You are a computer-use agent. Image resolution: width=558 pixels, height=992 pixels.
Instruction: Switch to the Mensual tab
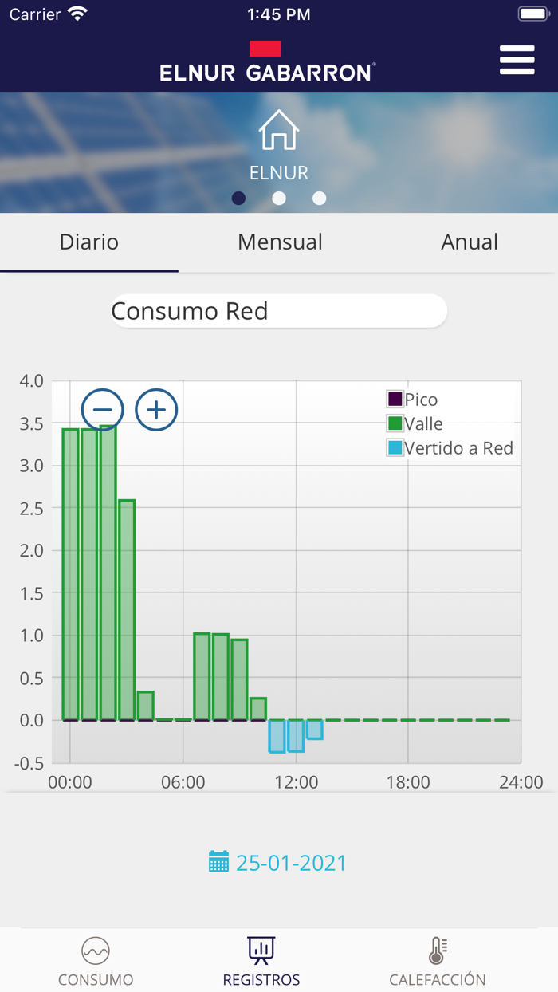pos(280,242)
